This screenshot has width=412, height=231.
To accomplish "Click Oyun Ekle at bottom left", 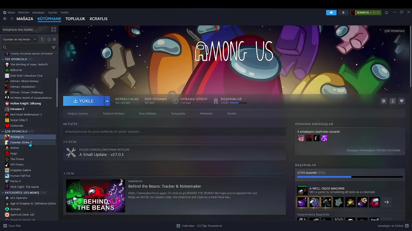I will point(12,226).
